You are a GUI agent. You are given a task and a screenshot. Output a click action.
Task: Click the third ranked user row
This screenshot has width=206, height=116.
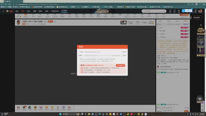[173, 34]
